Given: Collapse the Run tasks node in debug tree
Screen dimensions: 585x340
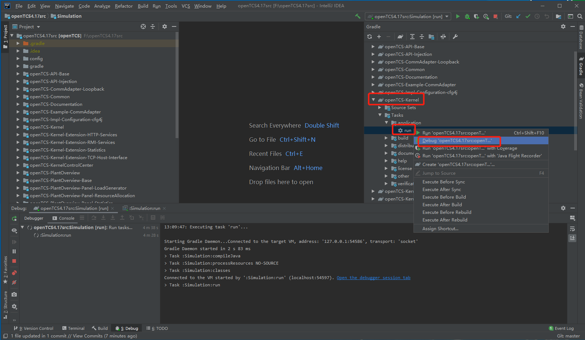Looking at the screenshot, I should pyautogui.click(x=22, y=227).
